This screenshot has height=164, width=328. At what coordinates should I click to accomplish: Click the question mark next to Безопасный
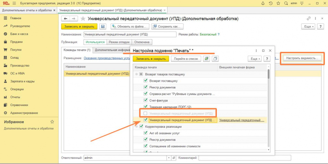pyautogui.click(x=218, y=34)
